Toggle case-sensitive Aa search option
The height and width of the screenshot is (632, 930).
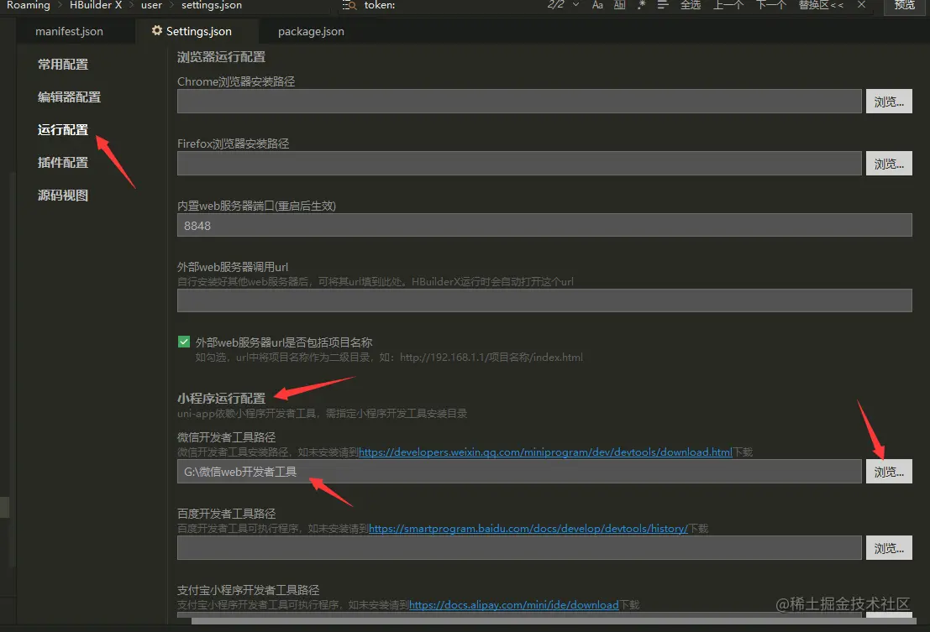597,5
